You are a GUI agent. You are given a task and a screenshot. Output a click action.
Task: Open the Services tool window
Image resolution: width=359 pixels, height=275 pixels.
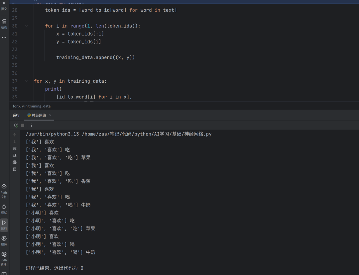click(4, 241)
